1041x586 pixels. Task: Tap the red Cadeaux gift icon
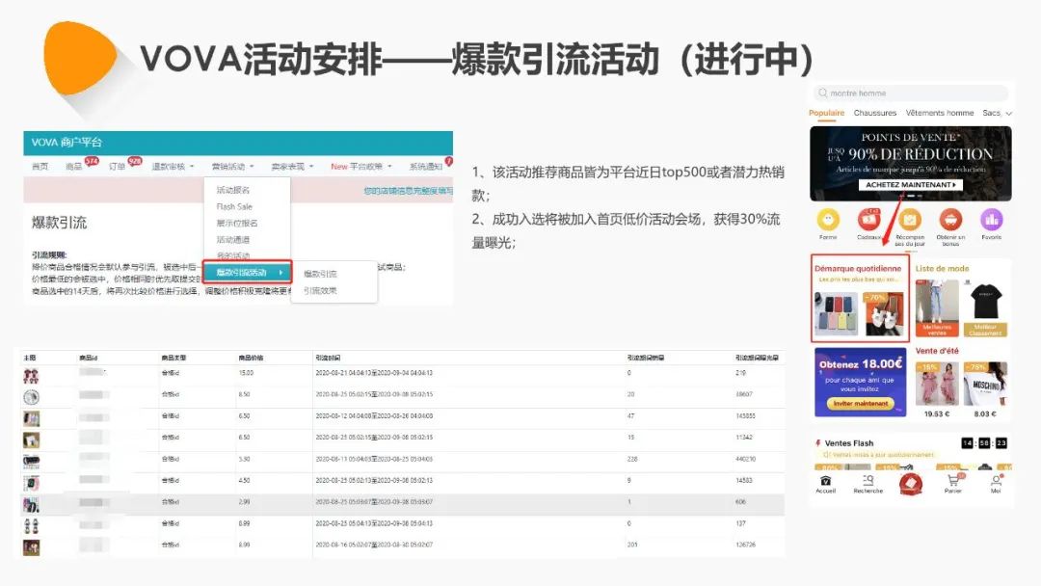(869, 220)
